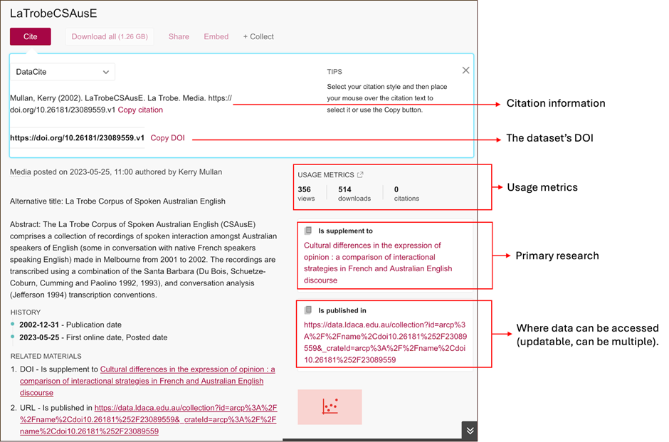Click the scatter plot thumbnail
The height and width of the screenshot is (442, 669).
pos(330,406)
